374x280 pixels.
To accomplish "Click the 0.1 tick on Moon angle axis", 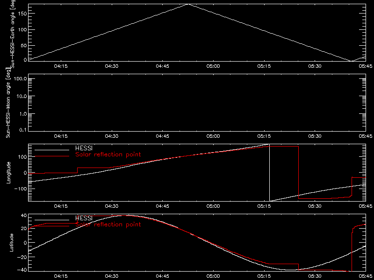I will pos(22,131).
